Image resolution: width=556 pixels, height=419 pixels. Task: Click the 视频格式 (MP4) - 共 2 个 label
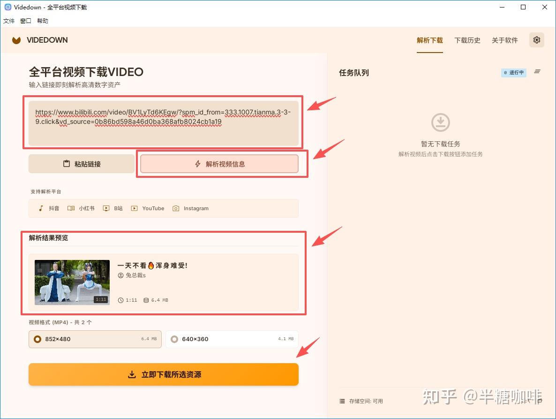pyautogui.click(x=60, y=322)
